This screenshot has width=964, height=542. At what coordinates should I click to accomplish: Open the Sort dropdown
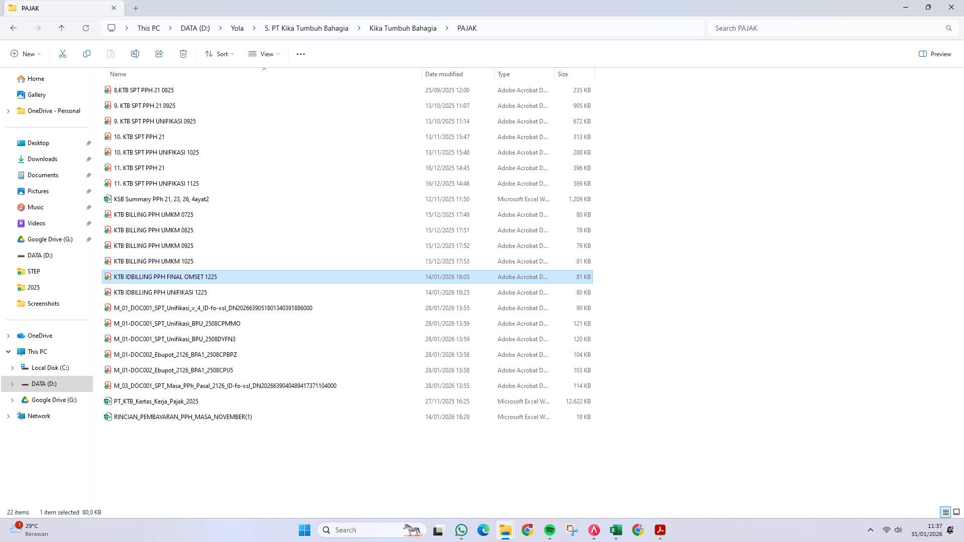point(219,54)
